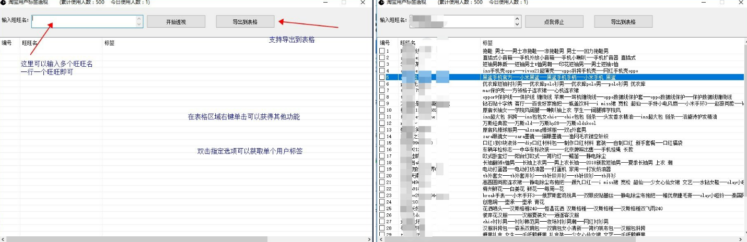Check the checkbox for row 2
Screen dimensions: 747x242
pyautogui.click(x=382, y=58)
